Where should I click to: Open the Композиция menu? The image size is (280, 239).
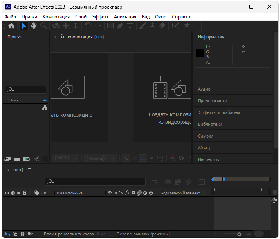(x=56, y=17)
